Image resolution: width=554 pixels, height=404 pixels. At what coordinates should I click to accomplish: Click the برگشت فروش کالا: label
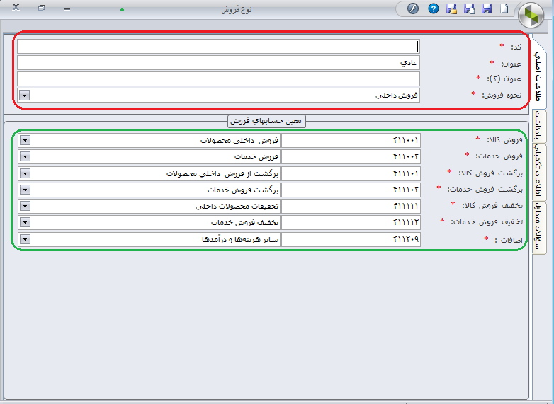click(x=490, y=173)
